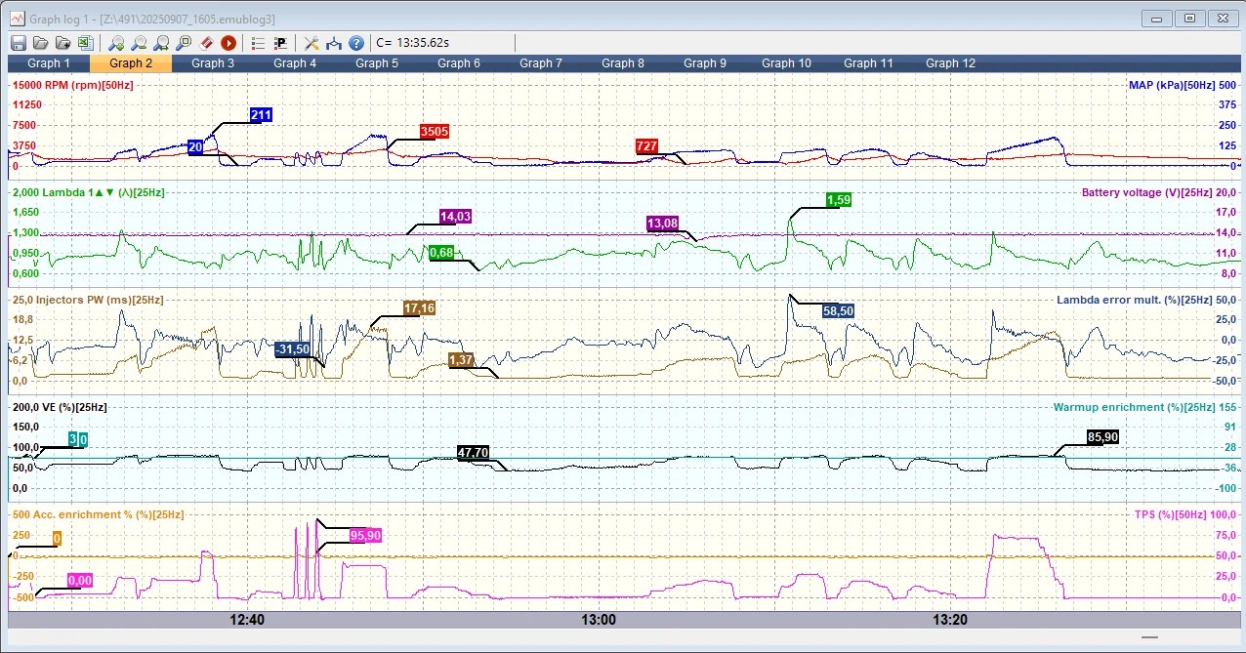The height and width of the screenshot is (653, 1246).
Task: Click the Save log icon
Action: pos(18,43)
